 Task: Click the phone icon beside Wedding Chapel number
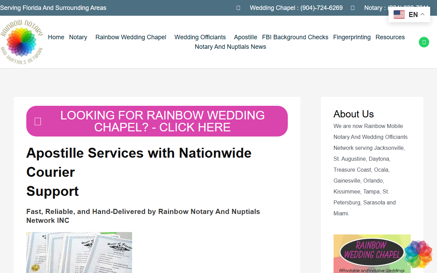(x=238, y=8)
